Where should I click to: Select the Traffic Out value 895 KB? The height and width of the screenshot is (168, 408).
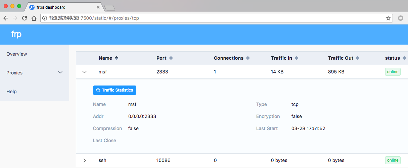pos(336,72)
